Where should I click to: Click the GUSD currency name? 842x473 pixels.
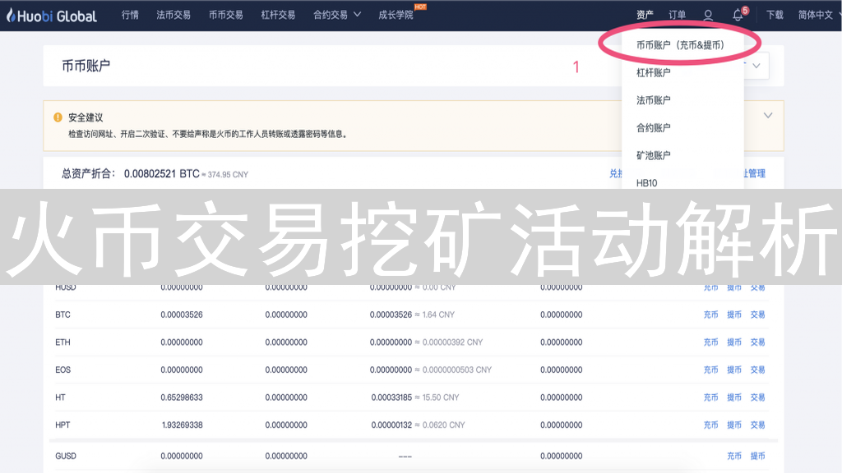(66, 456)
